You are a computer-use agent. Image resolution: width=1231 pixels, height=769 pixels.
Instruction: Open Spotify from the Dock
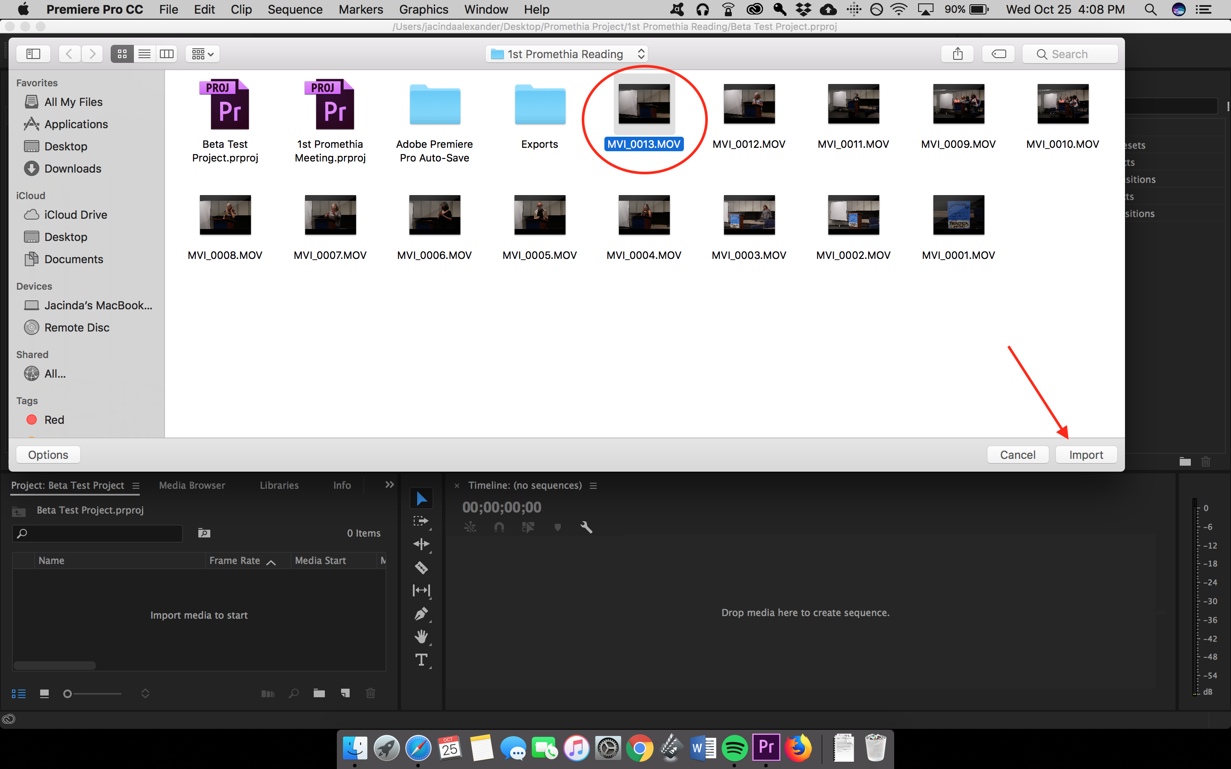tap(734, 748)
